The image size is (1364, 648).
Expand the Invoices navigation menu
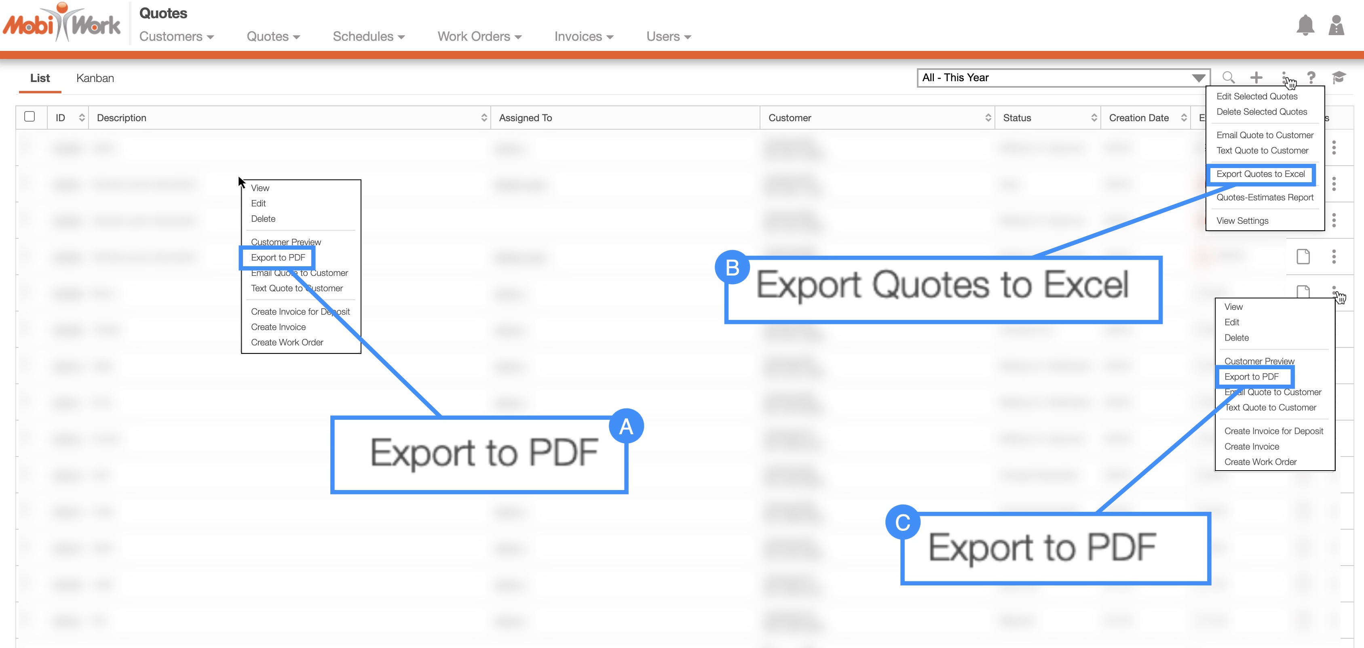click(583, 36)
